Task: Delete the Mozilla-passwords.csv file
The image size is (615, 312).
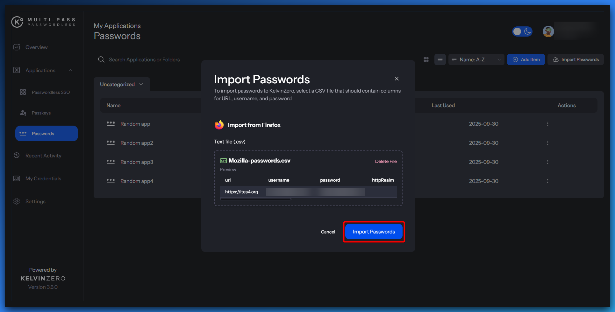Action: click(386, 161)
